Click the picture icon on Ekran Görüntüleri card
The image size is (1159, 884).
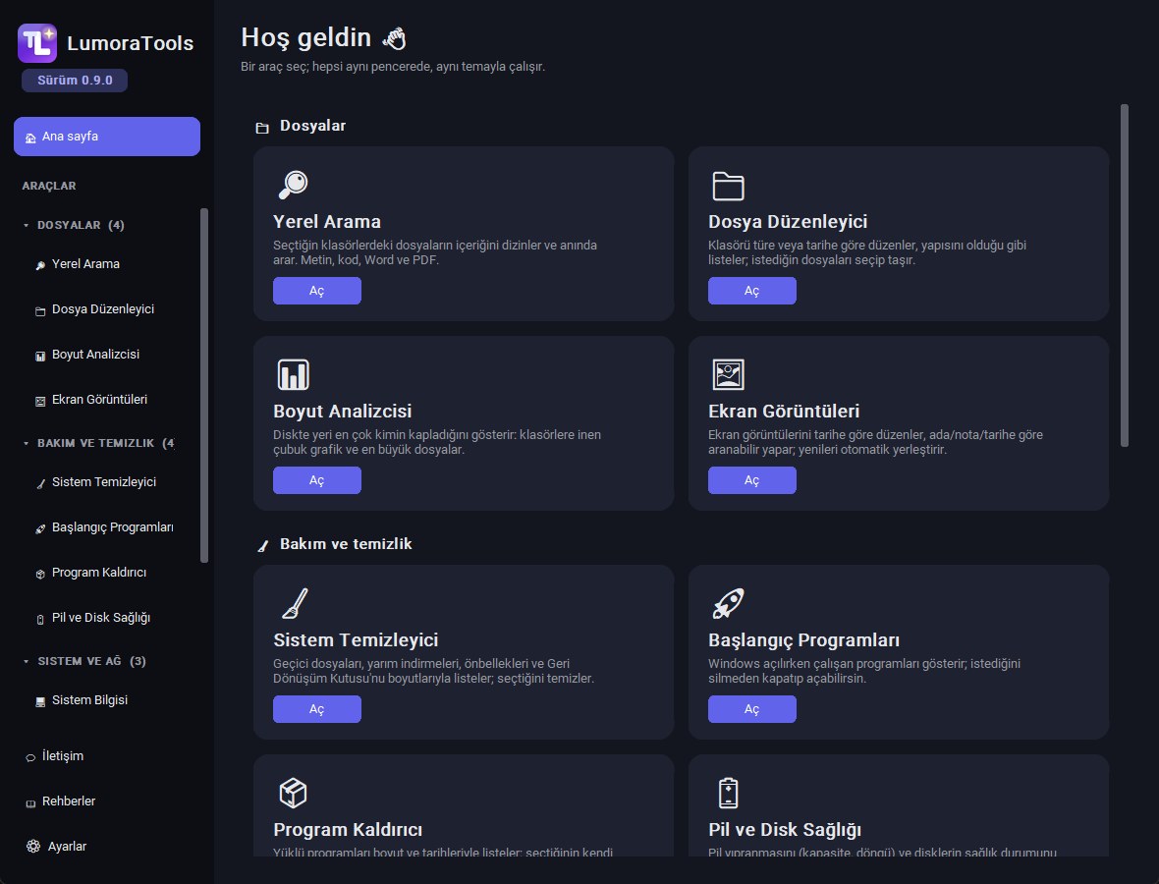point(728,375)
